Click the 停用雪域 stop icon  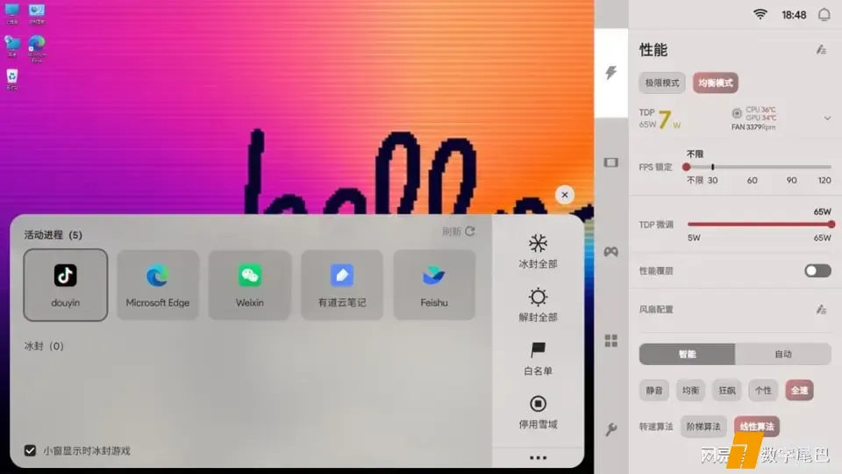pos(538,404)
